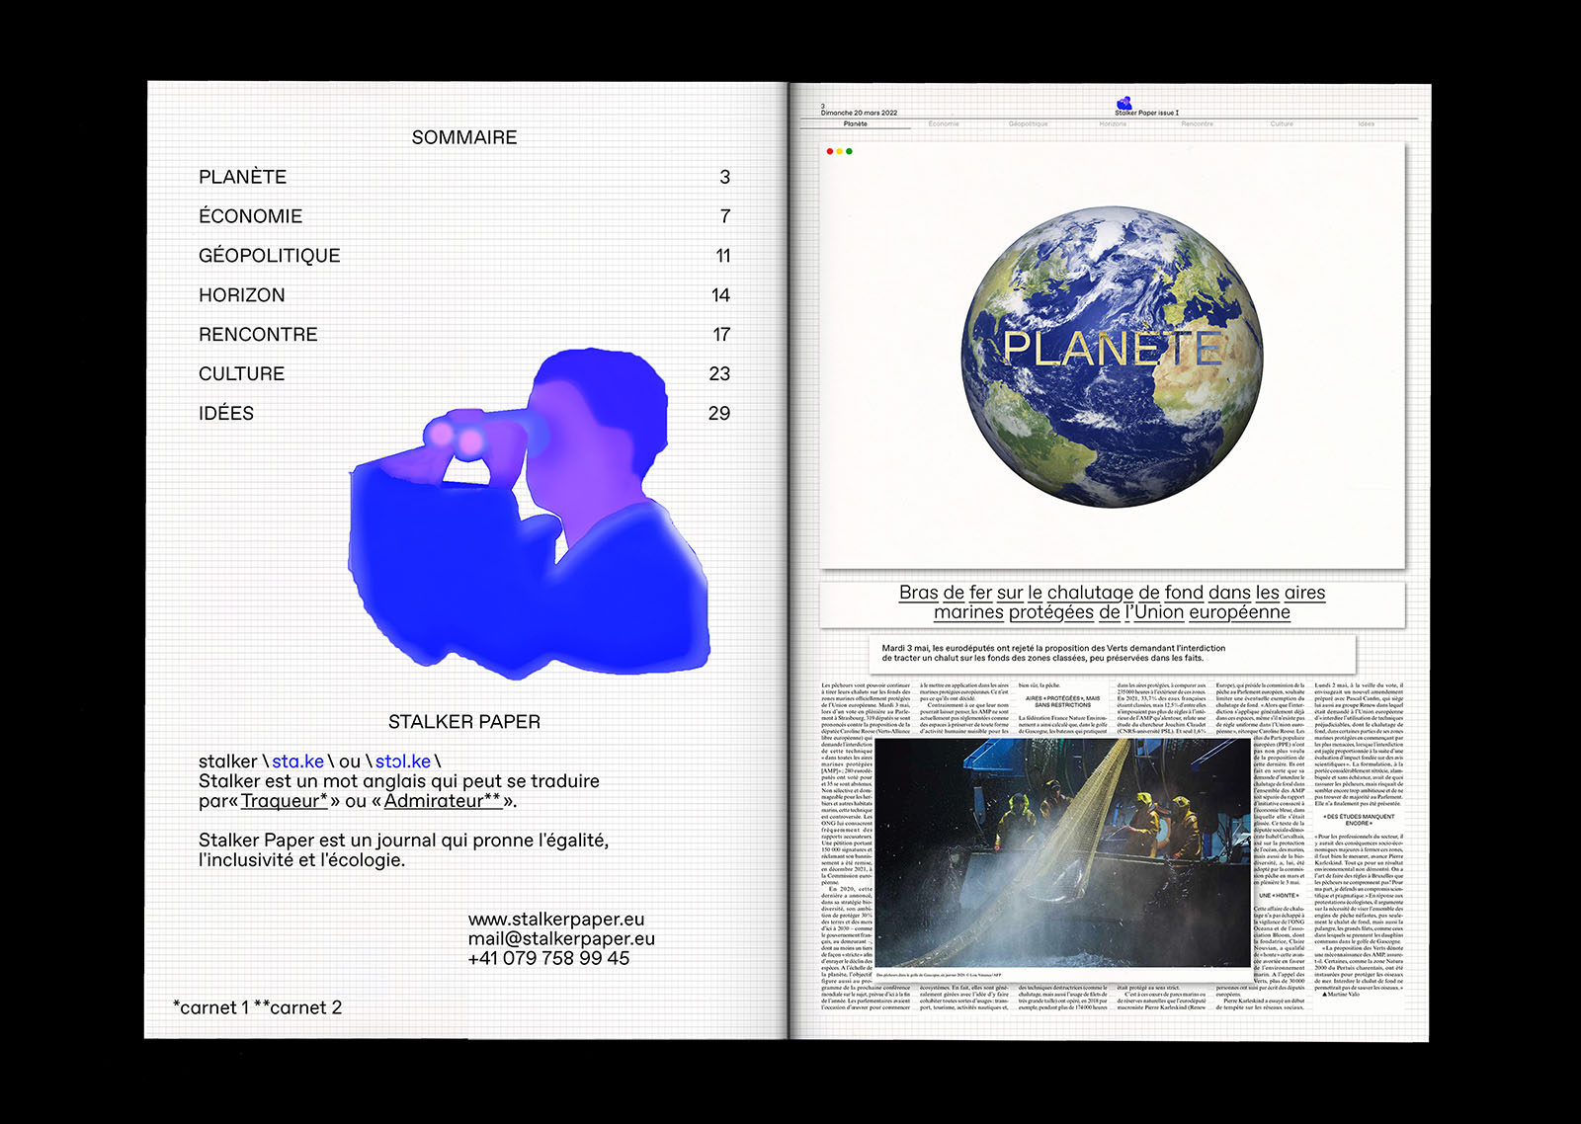Switch to the Économie tab
Screen dimensions: 1581x1124
pyautogui.click(x=944, y=124)
